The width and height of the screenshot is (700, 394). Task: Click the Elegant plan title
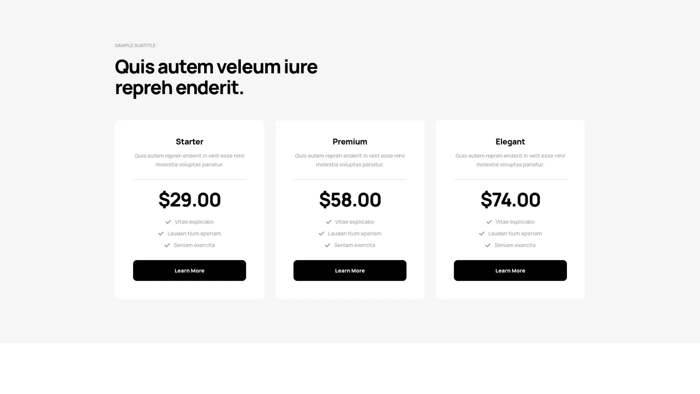coord(510,141)
